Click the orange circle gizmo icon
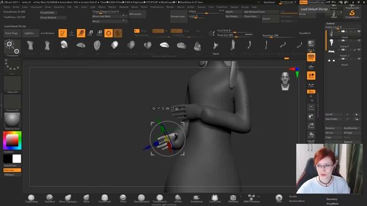This screenshot has width=367, height=206. tap(108, 33)
